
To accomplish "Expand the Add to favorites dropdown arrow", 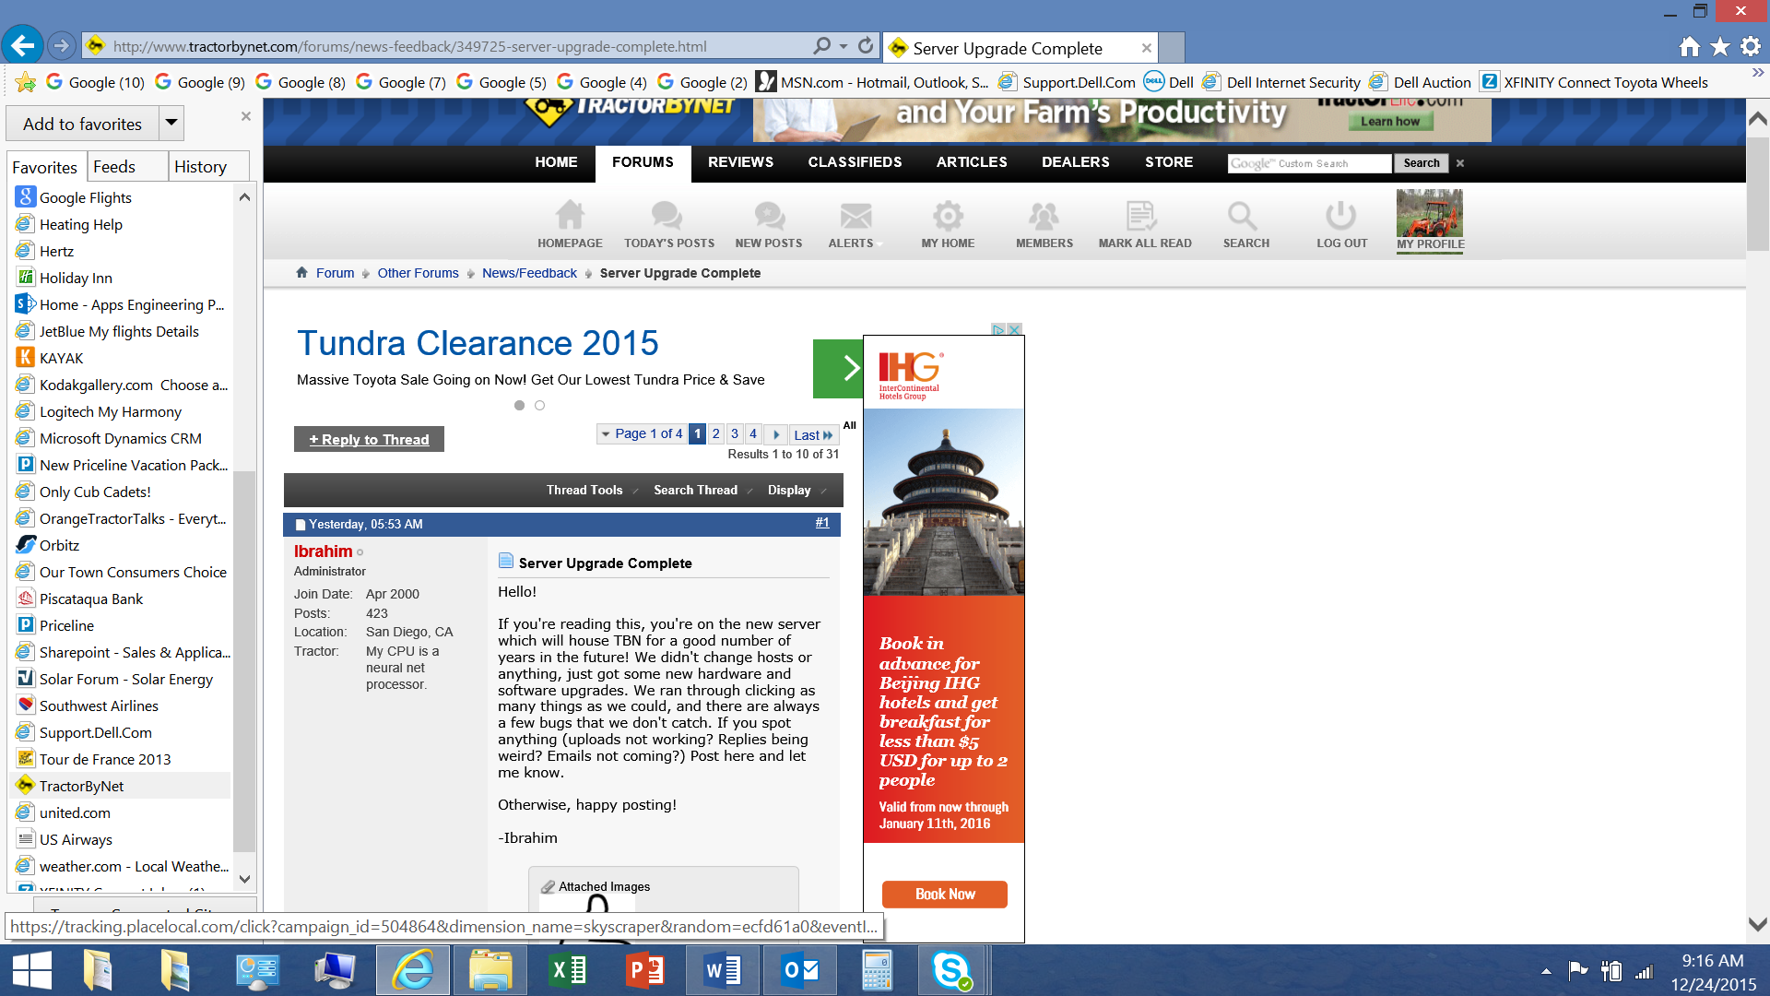I will pyautogui.click(x=171, y=123).
